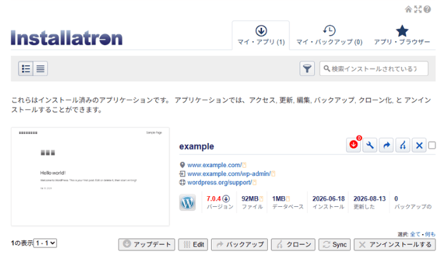Open help via the question mark icon
This screenshot has width=444, height=260.
[428, 9]
